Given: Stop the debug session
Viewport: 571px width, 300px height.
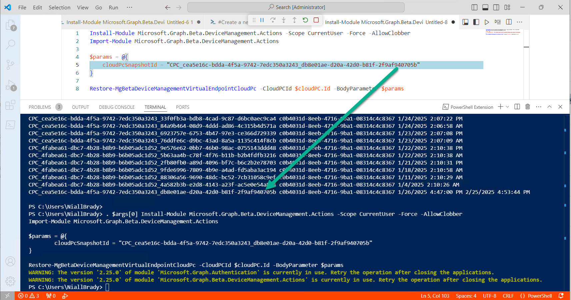Looking at the screenshot, I should coord(316,20).
